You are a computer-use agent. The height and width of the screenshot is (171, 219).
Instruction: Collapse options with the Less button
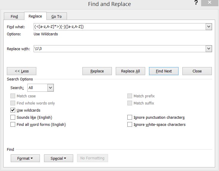21,71
